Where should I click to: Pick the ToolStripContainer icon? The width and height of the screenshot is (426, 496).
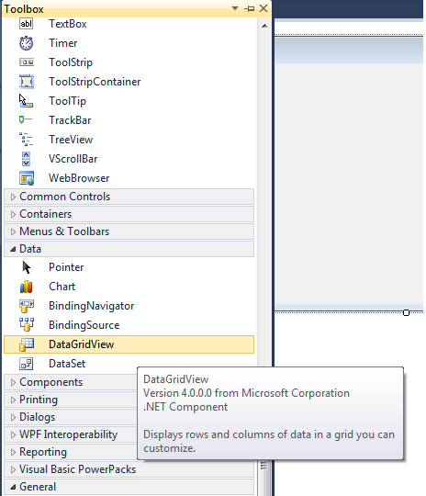coord(27,82)
